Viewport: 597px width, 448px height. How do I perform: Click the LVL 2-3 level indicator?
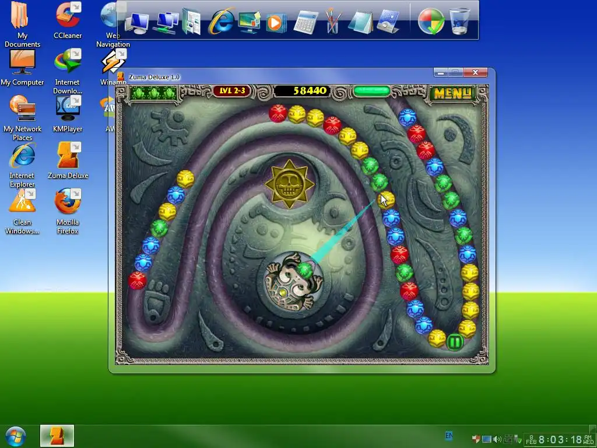click(232, 91)
